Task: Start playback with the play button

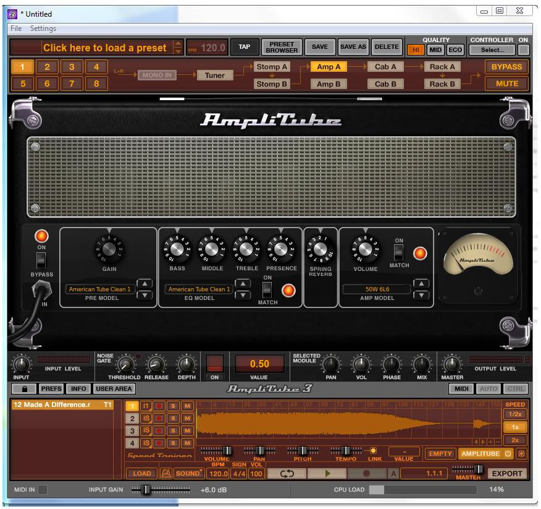Action: click(327, 473)
